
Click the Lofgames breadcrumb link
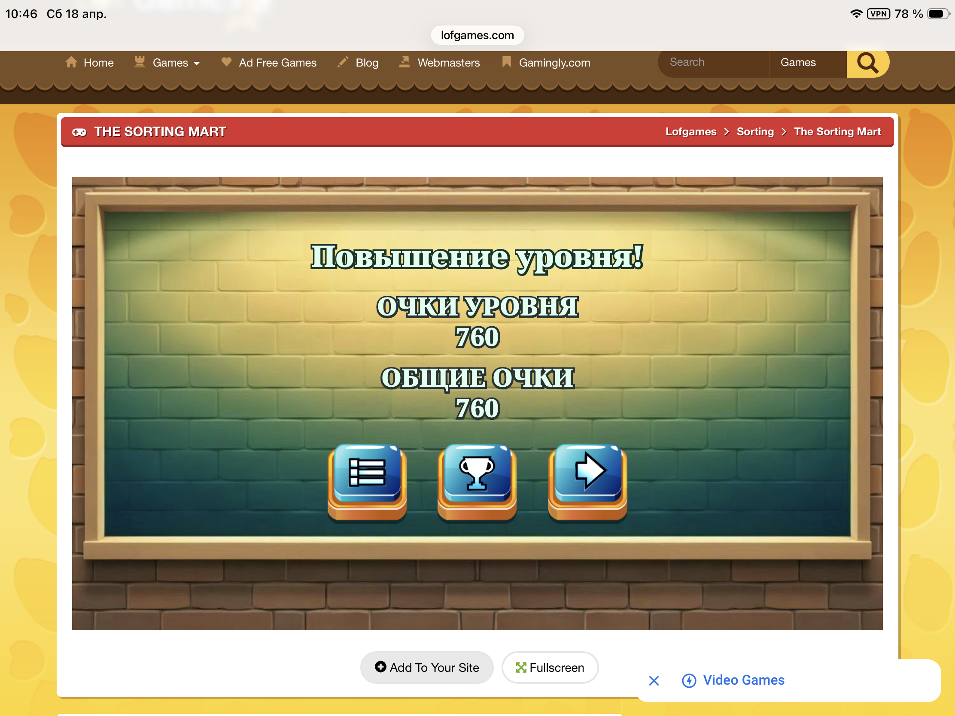690,132
